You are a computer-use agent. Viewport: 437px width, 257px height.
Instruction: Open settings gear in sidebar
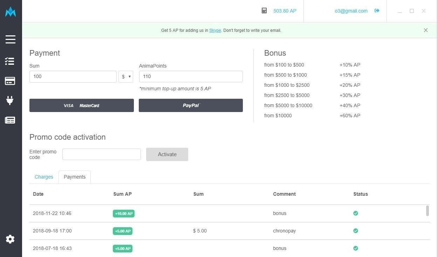[x=10, y=239]
